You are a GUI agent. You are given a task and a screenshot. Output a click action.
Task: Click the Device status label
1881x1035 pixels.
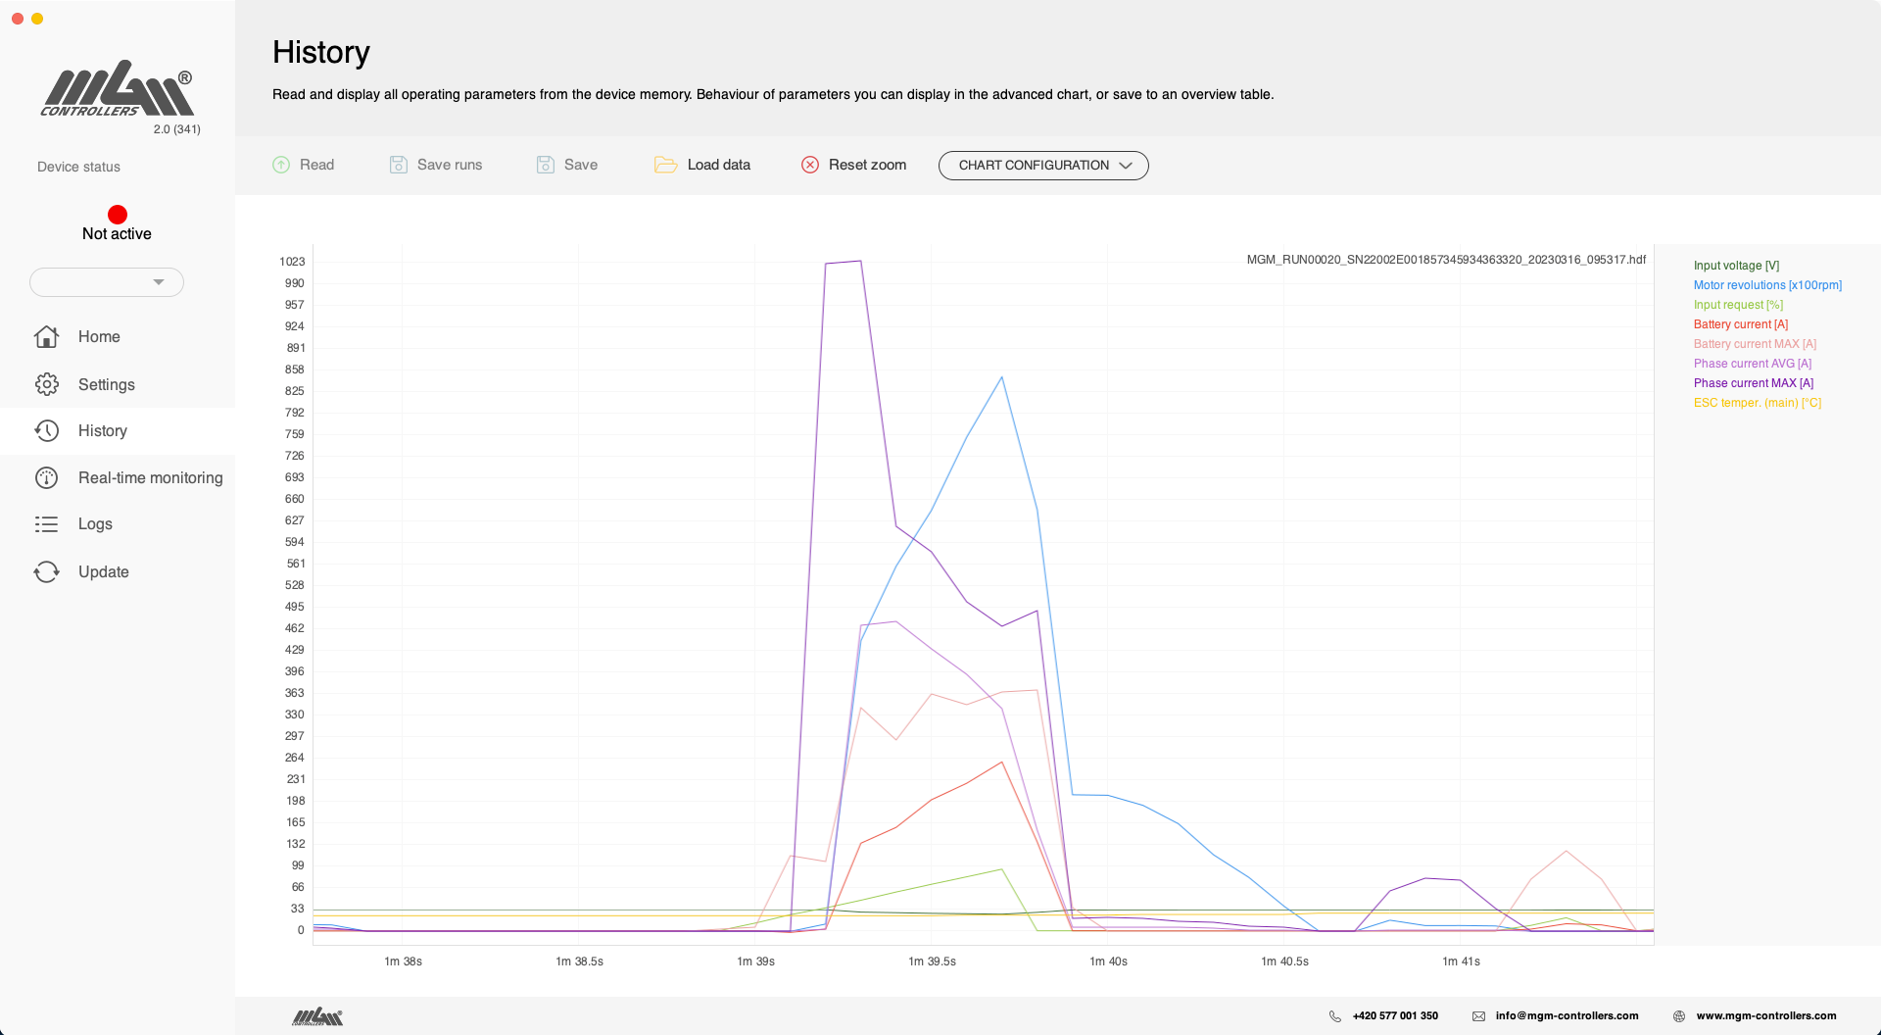pos(78,167)
